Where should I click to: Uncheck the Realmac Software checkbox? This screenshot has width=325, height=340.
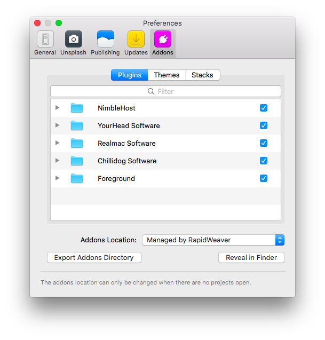(264, 143)
